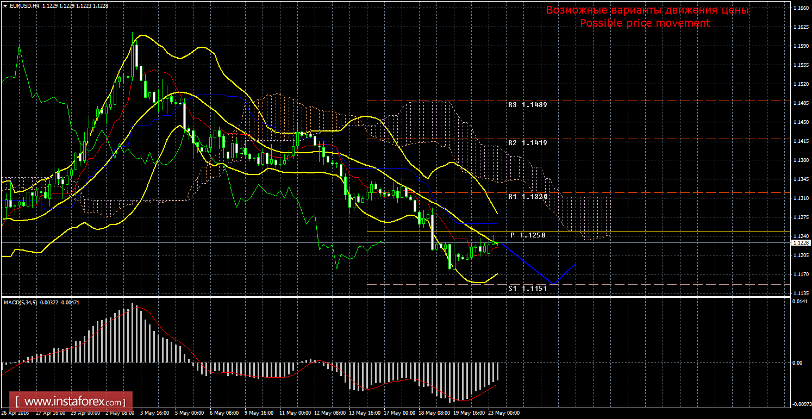Click the red 'Possible price movement' text

[645, 23]
